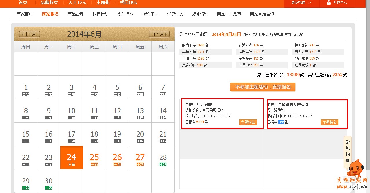Open the 常见问题 side tab
Screen dimensions: 370x193
[347, 151]
